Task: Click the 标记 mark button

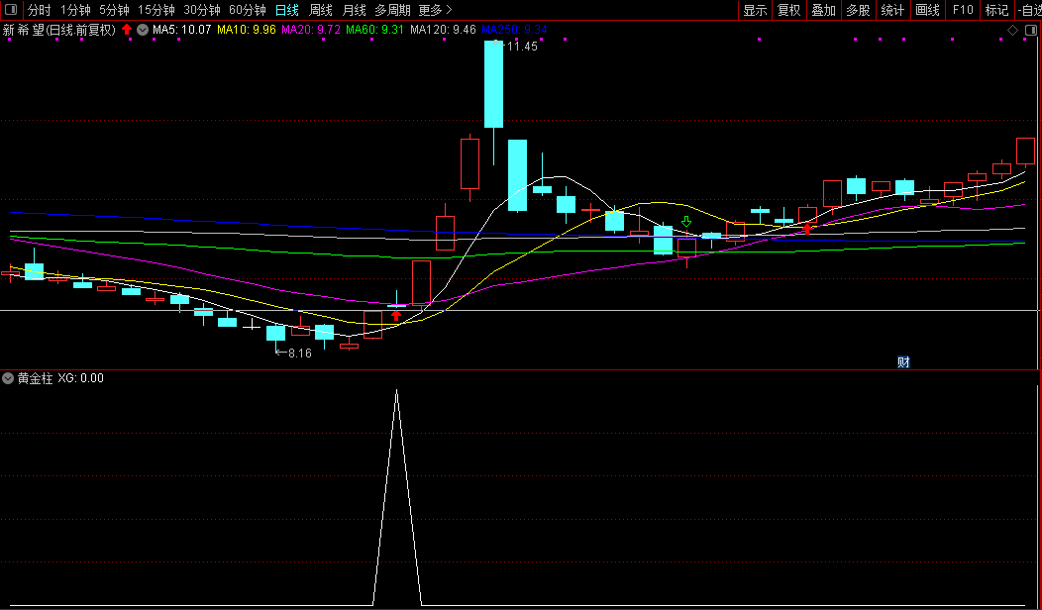Action: [x=996, y=10]
